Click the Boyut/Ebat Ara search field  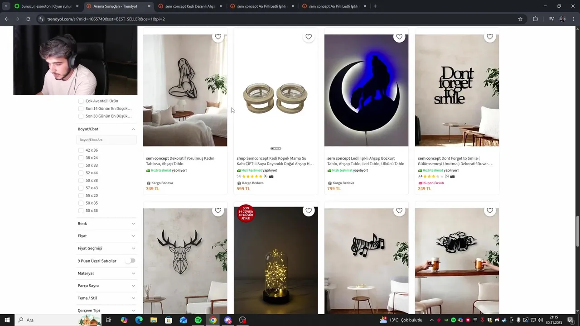(106, 140)
